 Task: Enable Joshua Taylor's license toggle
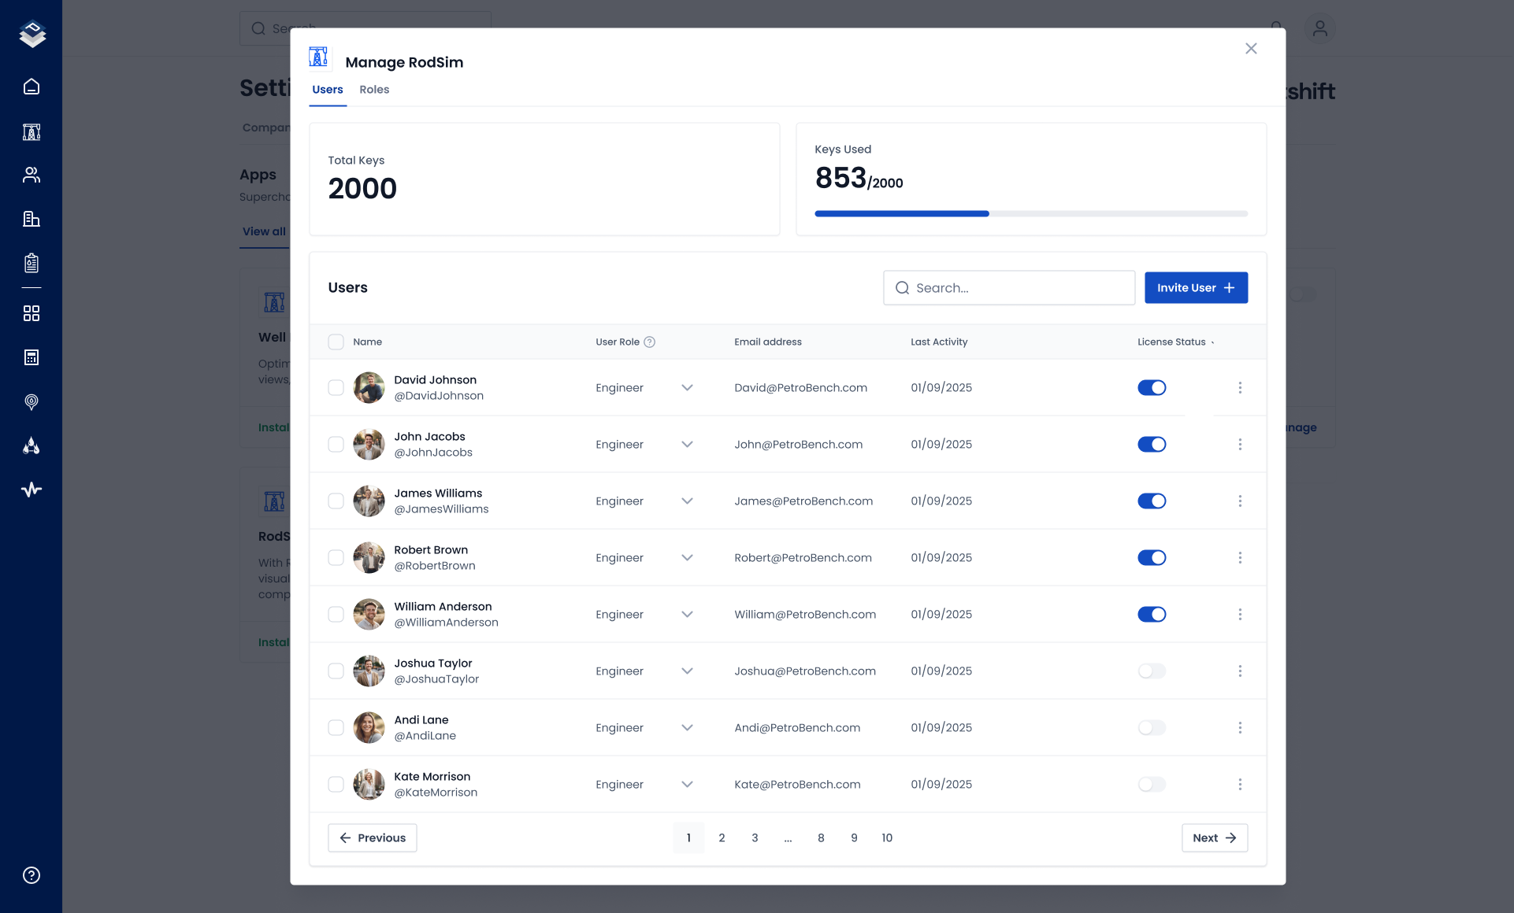(1152, 671)
